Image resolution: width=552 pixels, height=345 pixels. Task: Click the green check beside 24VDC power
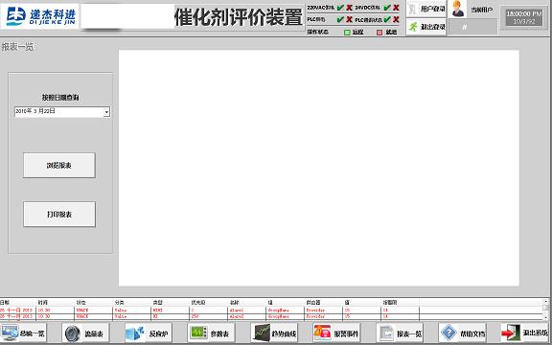387,8
